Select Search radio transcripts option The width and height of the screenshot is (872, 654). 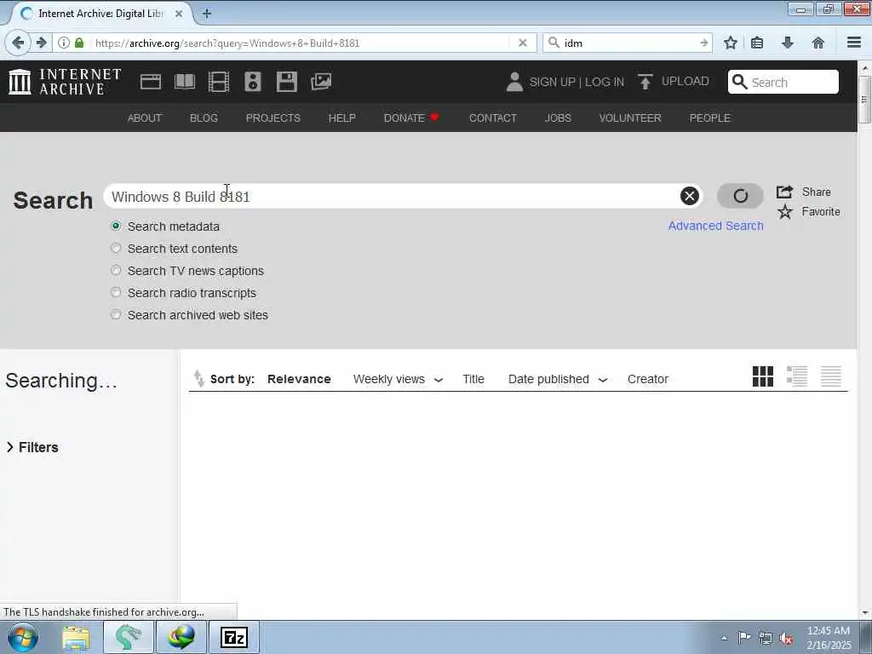pyautogui.click(x=116, y=293)
